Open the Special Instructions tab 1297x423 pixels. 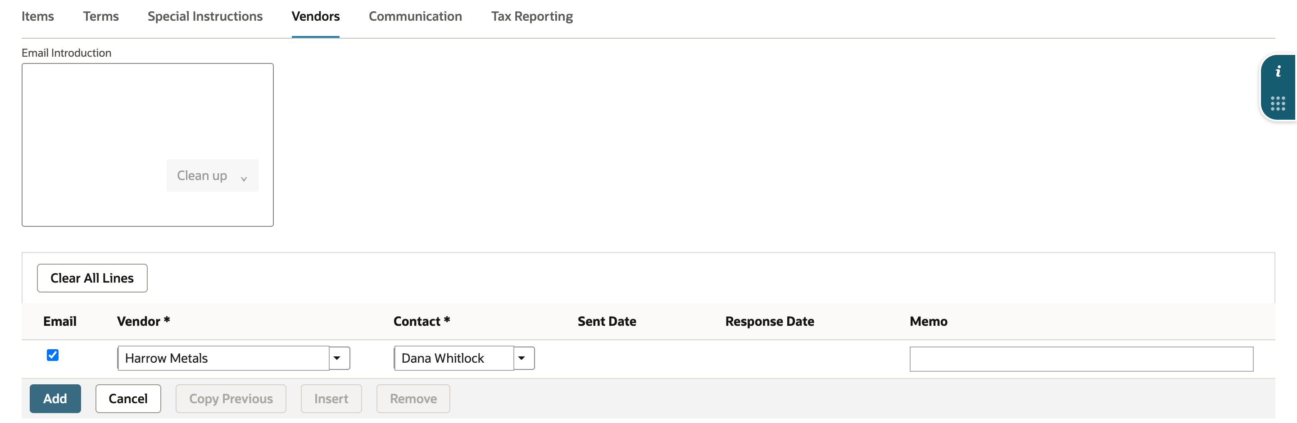tap(205, 17)
